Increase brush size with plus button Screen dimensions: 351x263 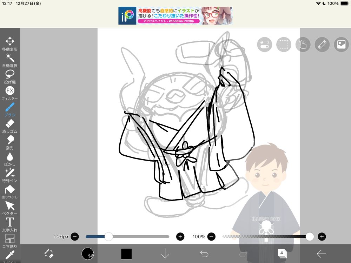tap(180, 237)
